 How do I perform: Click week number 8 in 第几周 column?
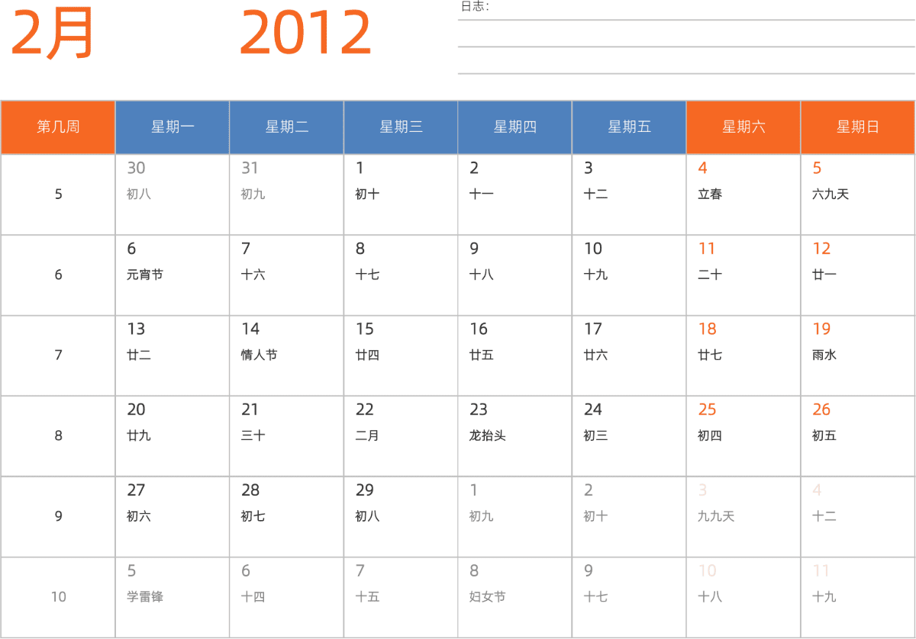(x=58, y=436)
